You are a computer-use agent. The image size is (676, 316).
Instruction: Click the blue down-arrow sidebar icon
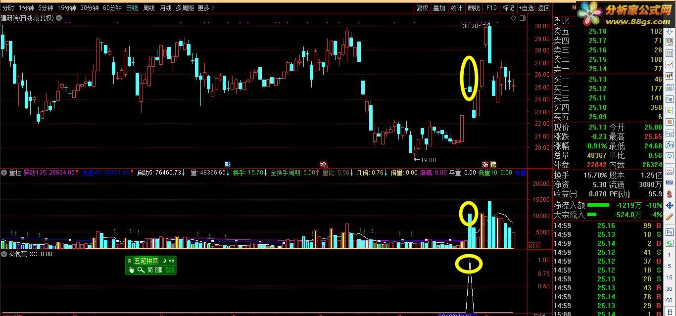point(670,32)
